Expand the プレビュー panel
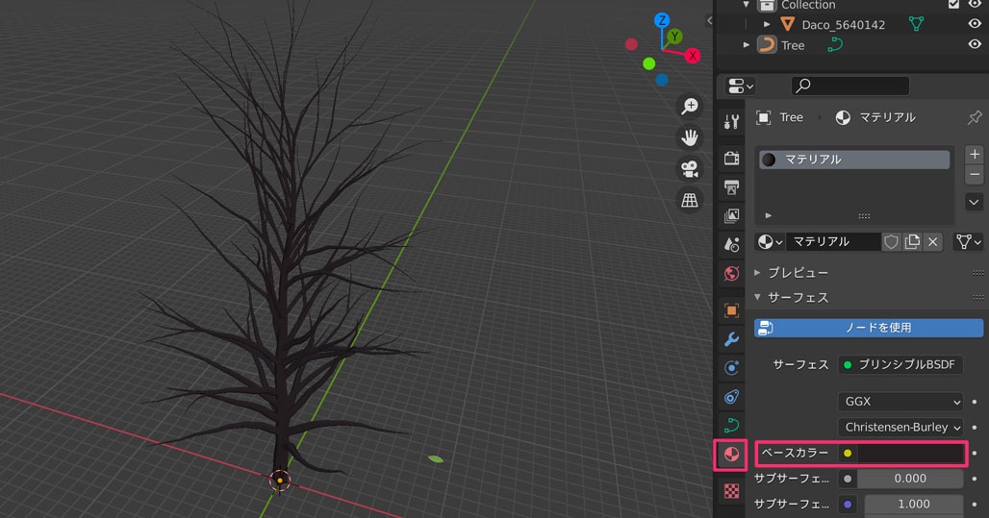The height and width of the screenshot is (518, 989). pyautogui.click(x=757, y=272)
